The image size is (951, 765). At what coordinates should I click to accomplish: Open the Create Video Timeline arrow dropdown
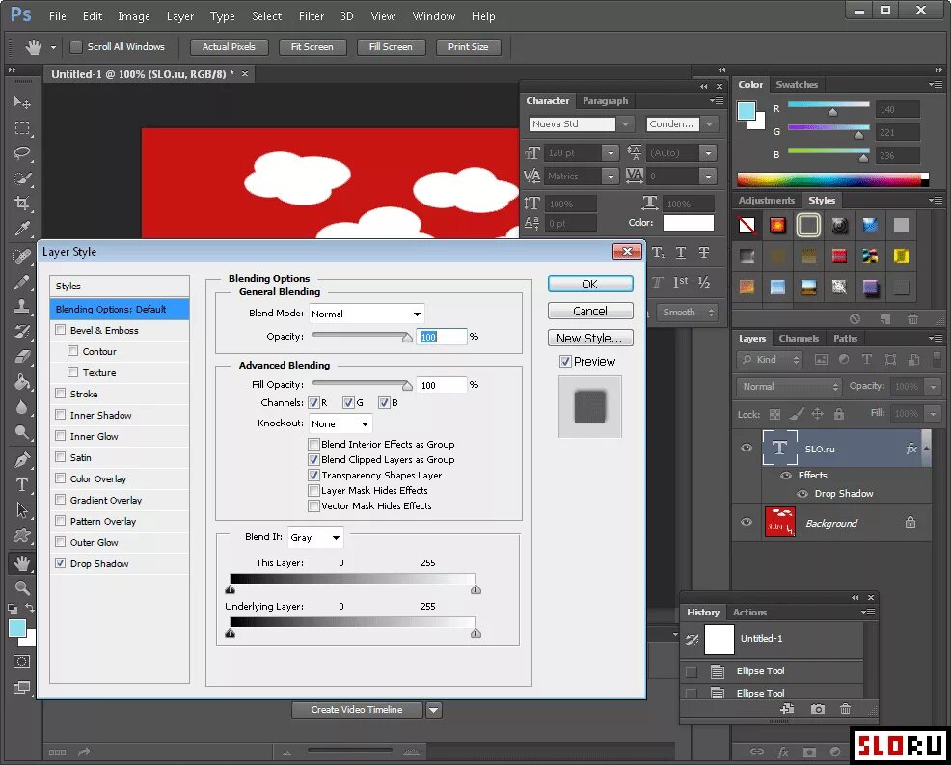point(434,710)
